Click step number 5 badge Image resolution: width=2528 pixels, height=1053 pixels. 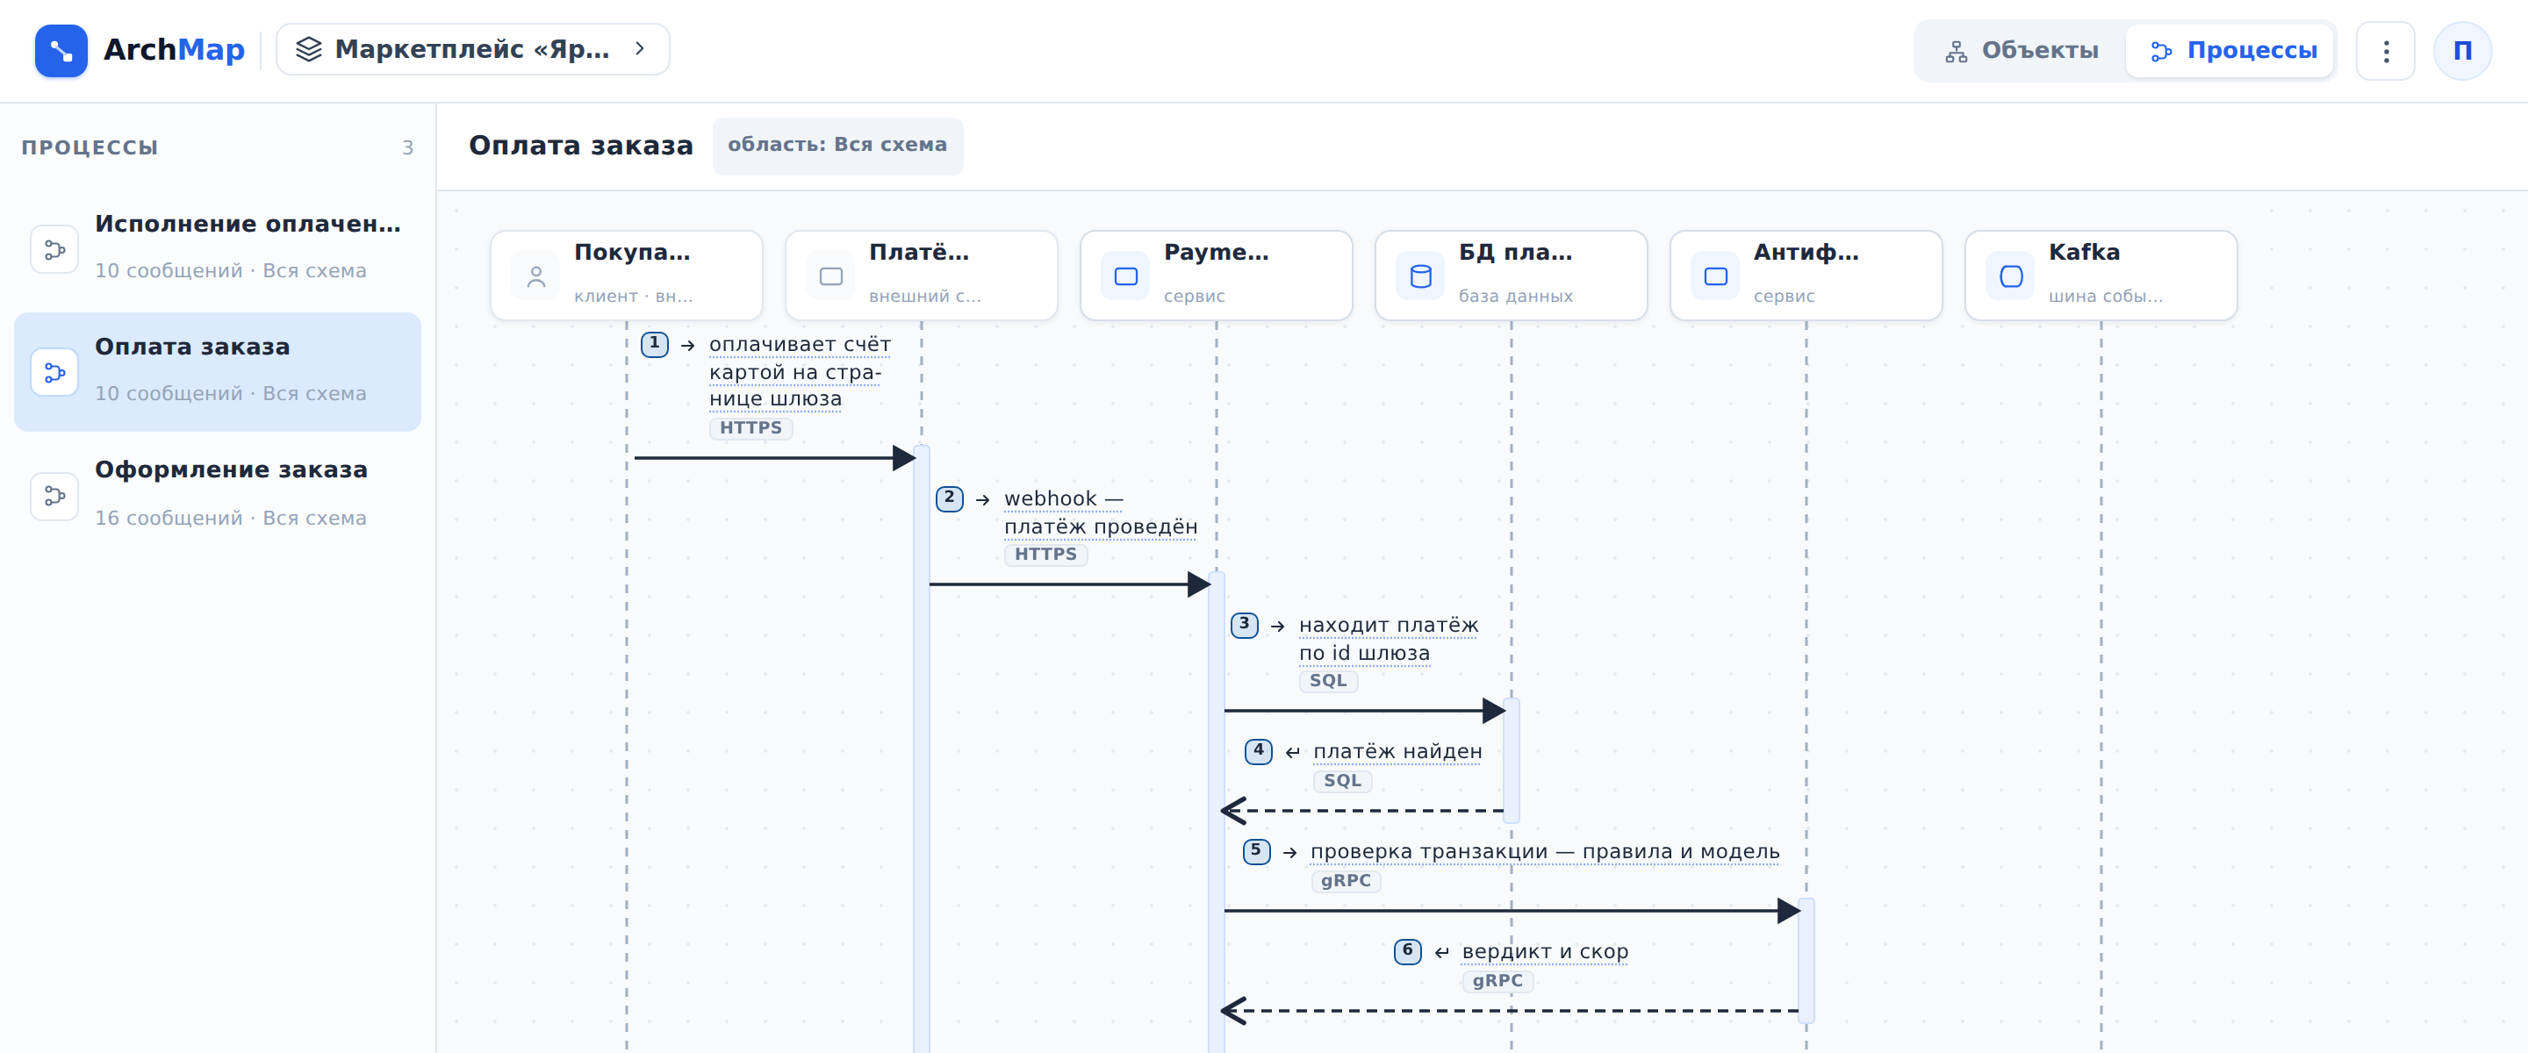[x=1256, y=852]
